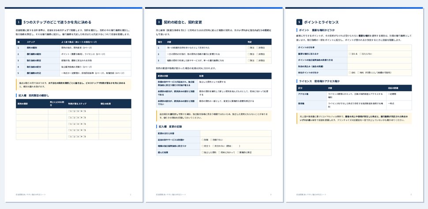Viewport: 428px width, 209px height.
Task: Click the 売上に占める割合 column header
Action: coord(58,104)
